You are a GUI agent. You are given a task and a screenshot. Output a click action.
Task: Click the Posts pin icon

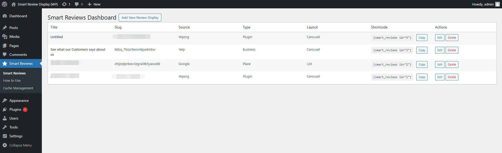[6, 28]
